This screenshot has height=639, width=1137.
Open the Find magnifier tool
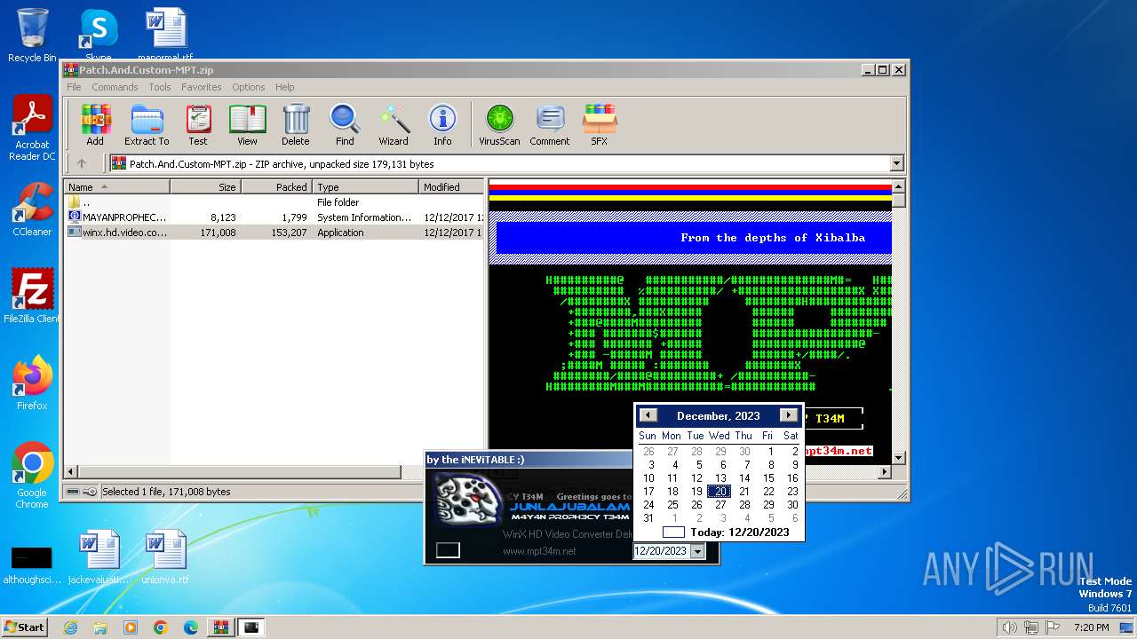(345, 125)
